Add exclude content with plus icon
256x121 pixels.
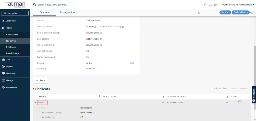point(227,102)
